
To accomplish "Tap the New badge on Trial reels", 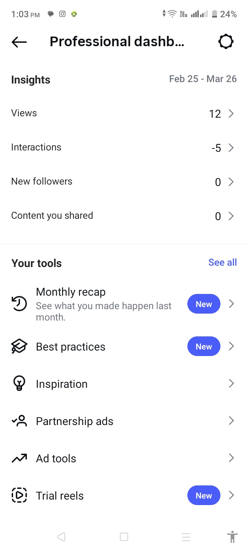I will pos(204,495).
